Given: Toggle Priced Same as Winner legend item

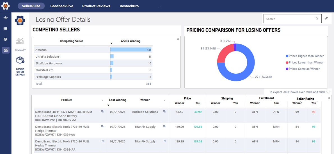Looking at the screenshot, I should coord(303,69).
